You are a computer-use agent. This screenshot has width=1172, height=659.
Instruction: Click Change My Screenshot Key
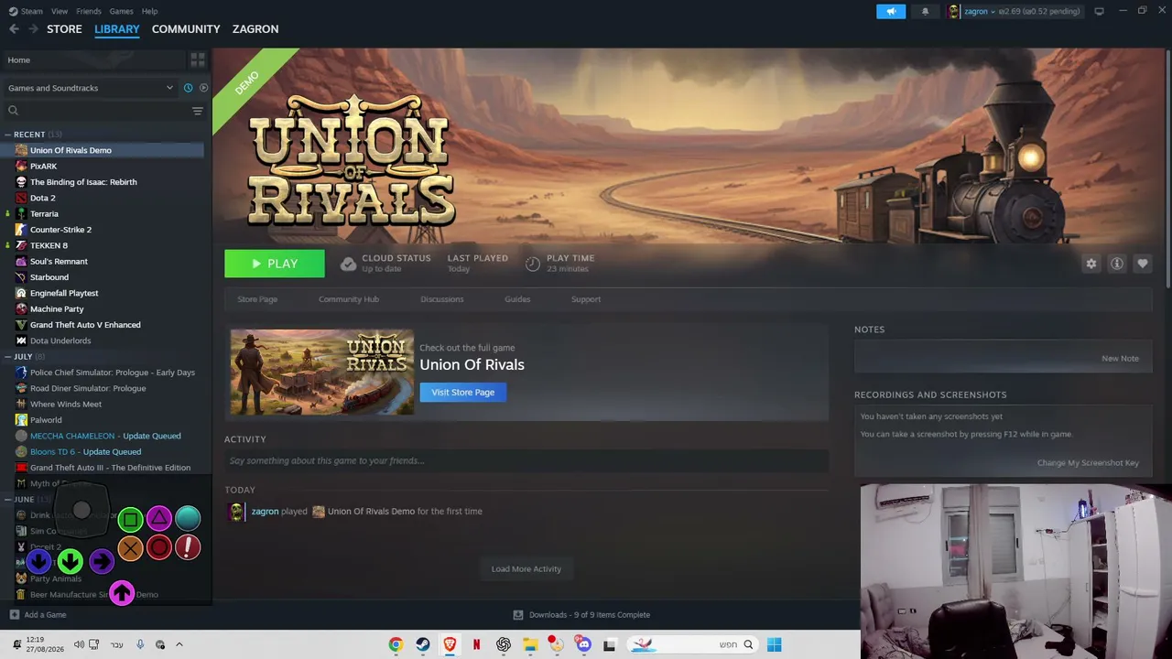[1088, 463]
